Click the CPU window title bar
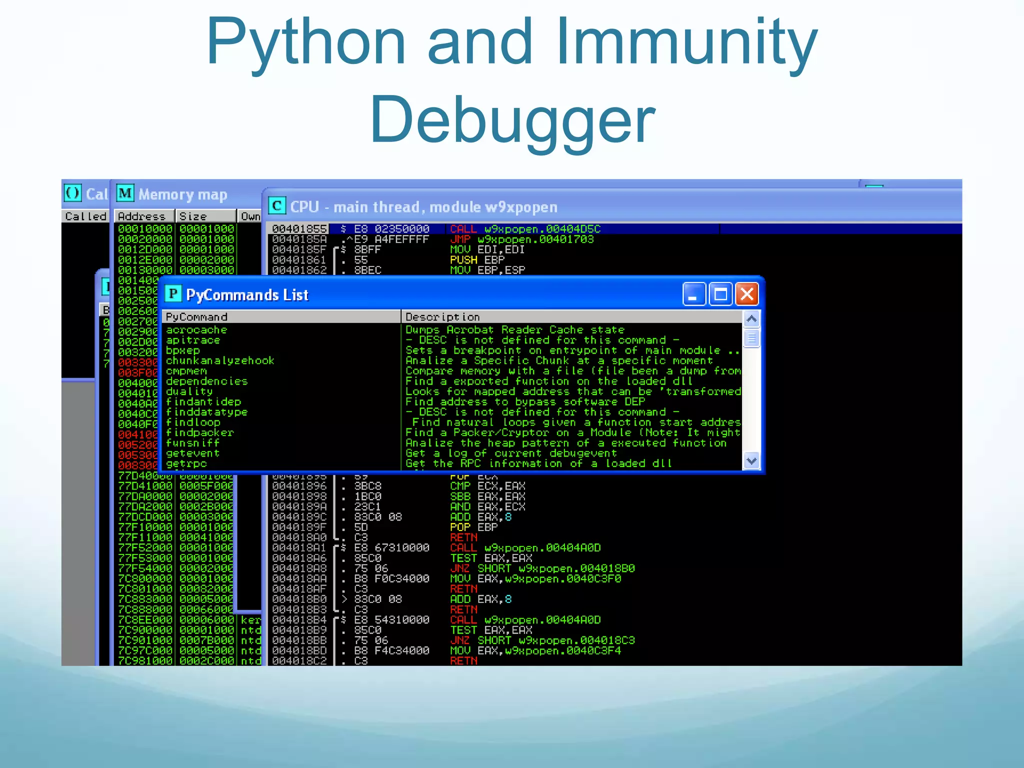This screenshot has width=1024, height=768. (612, 206)
